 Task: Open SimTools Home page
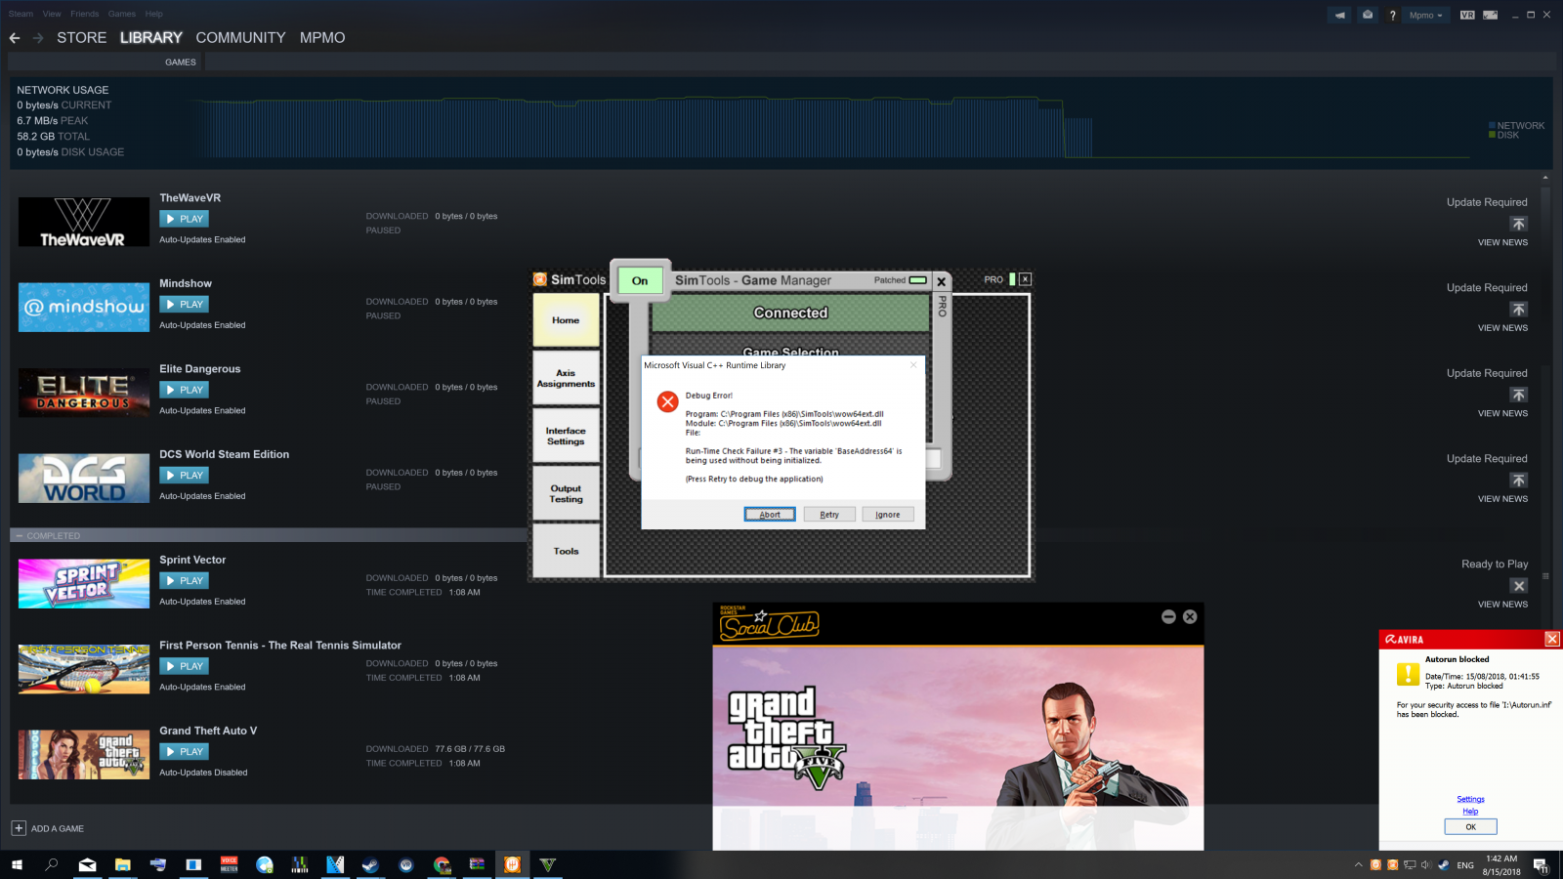pos(566,320)
